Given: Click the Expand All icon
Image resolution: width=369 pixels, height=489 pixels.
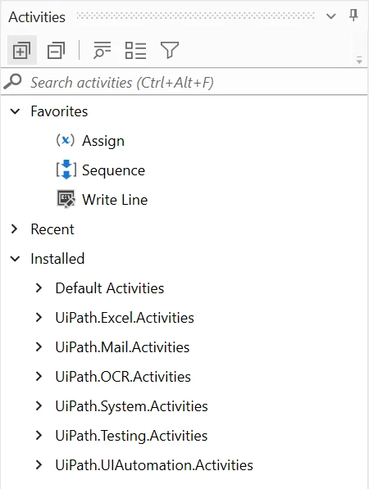Looking at the screenshot, I should pyautogui.click(x=22, y=50).
